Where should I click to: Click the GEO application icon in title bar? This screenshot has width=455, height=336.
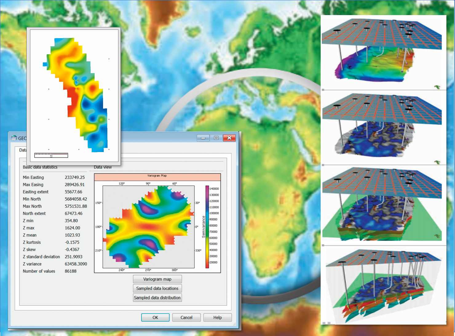click(14, 138)
